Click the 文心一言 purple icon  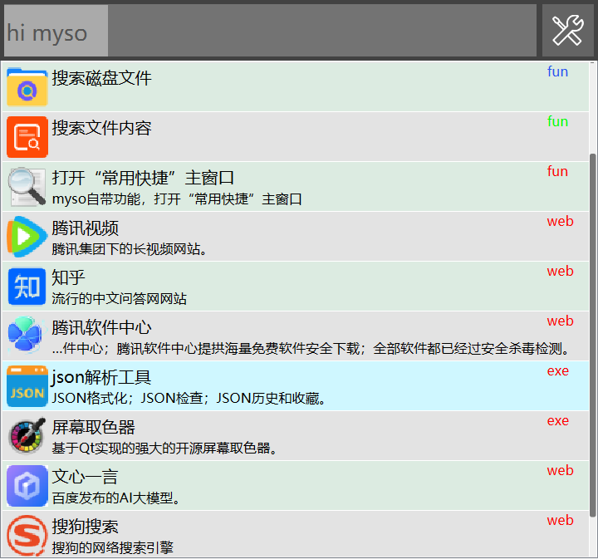point(27,486)
